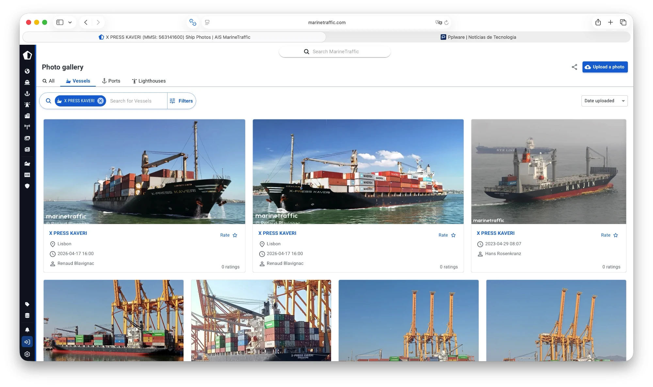Image resolution: width=653 pixels, height=387 pixels.
Task: Rate the Hans Rosenkranz photo with star
Action: (615, 235)
